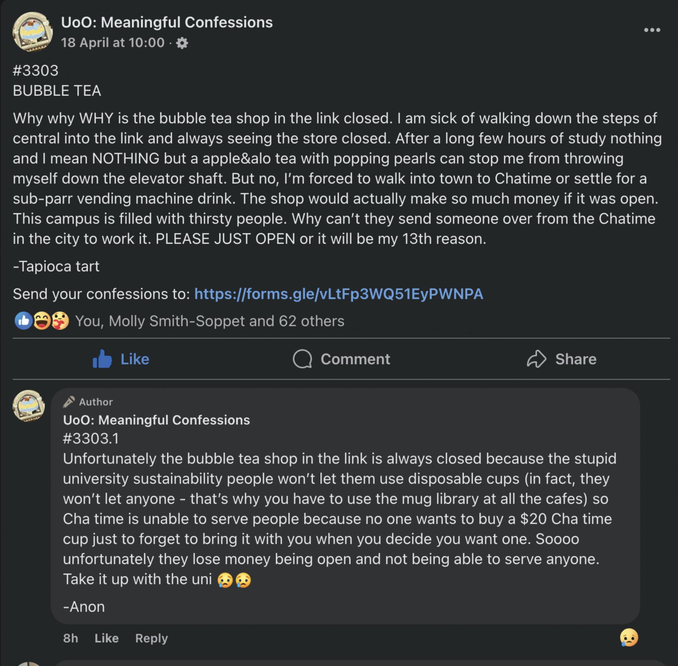Open the 18 April at 10:00 timestamp
Viewport: 678px width, 666px height.
(112, 43)
